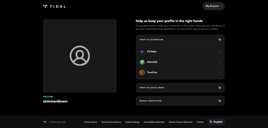Click the TIDAL logo in the header

click(54, 7)
